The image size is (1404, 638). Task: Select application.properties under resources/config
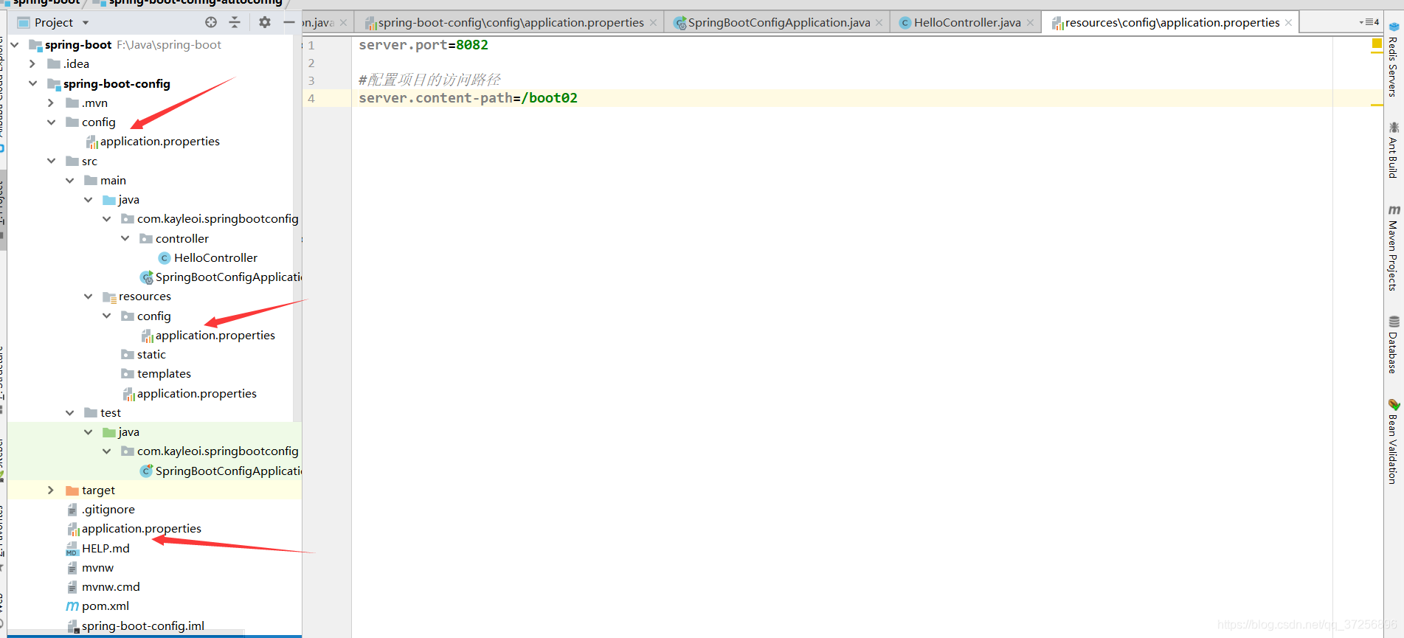[208, 336]
